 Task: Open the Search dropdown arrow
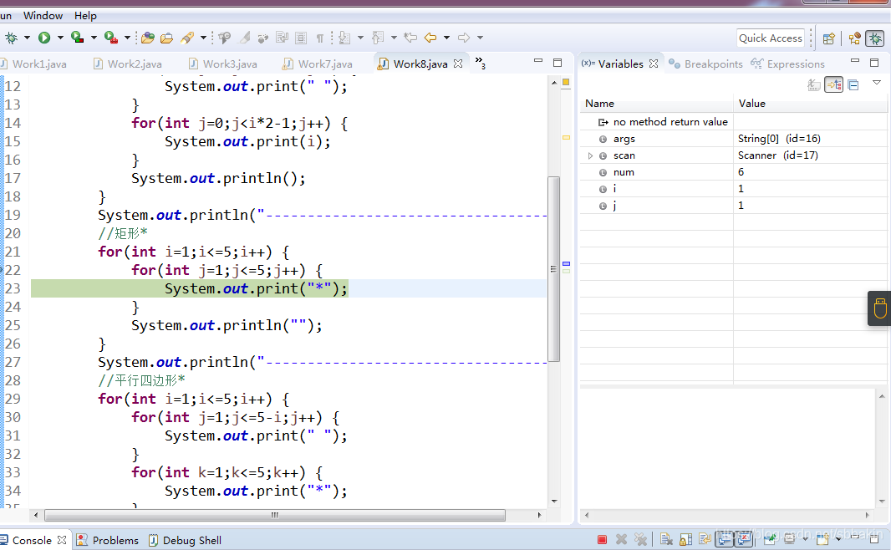pos(203,38)
